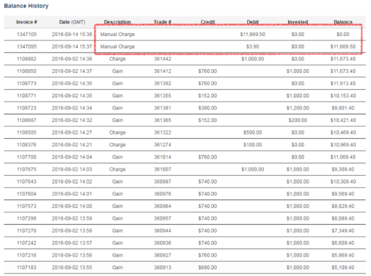Click the $3.90 debit amount
Screen dimensions: 371x276
[x=253, y=46]
